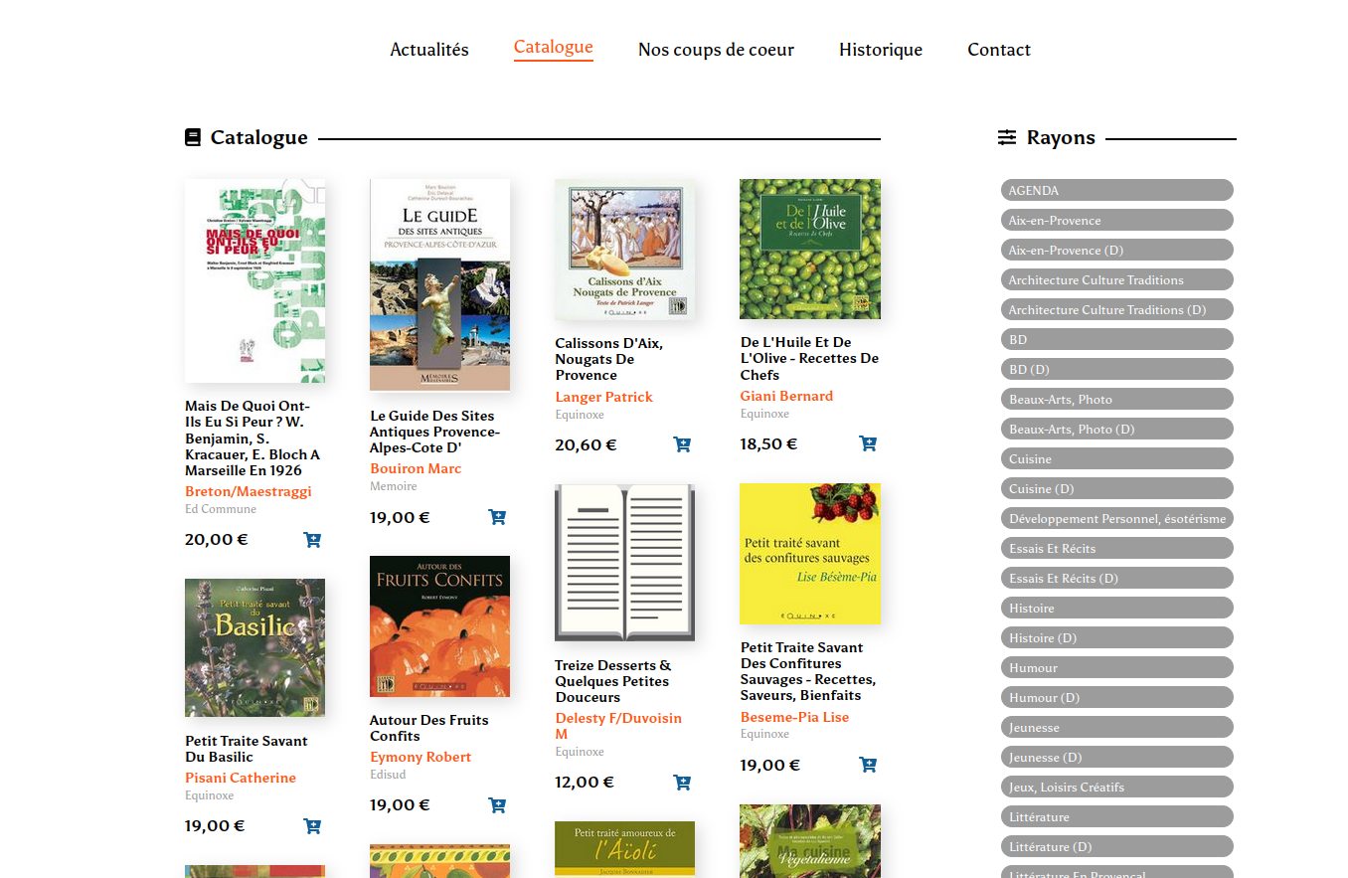Click the olive book cover thumbnail
This screenshot has height=878, width=1348.
(810, 249)
